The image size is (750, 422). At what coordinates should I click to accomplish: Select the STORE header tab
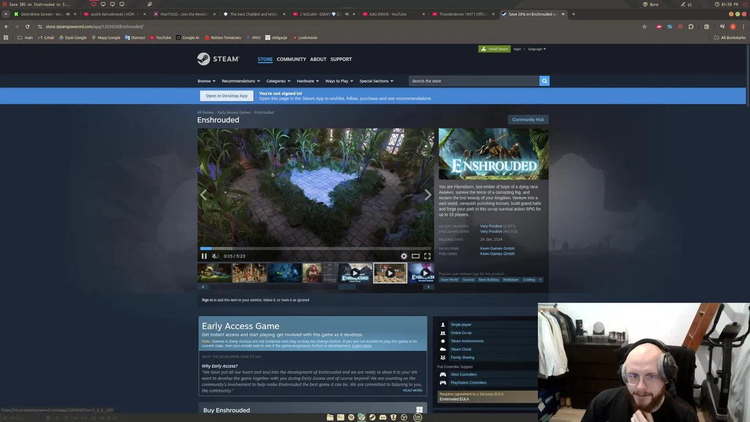click(x=265, y=59)
